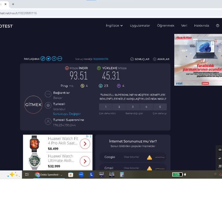
Task: Click the battery 73% indicator
Action: [x=177, y=174]
